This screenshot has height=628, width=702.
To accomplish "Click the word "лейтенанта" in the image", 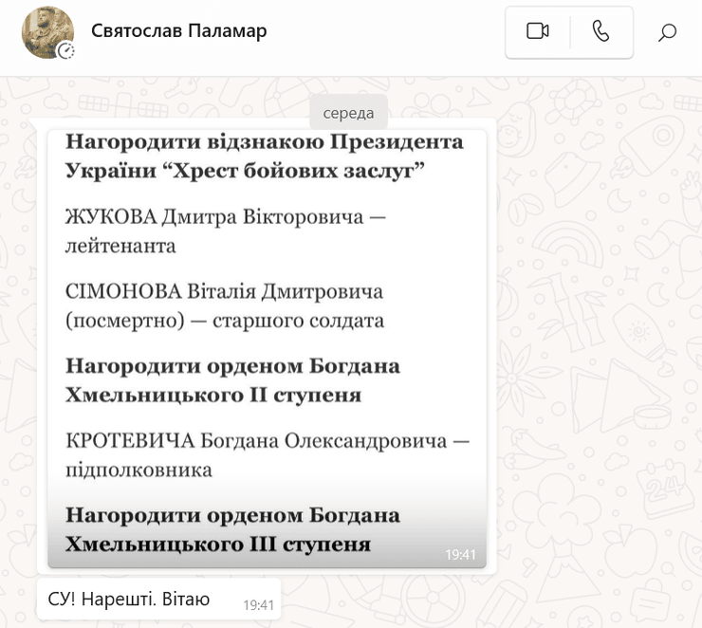I will (x=120, y=247).
